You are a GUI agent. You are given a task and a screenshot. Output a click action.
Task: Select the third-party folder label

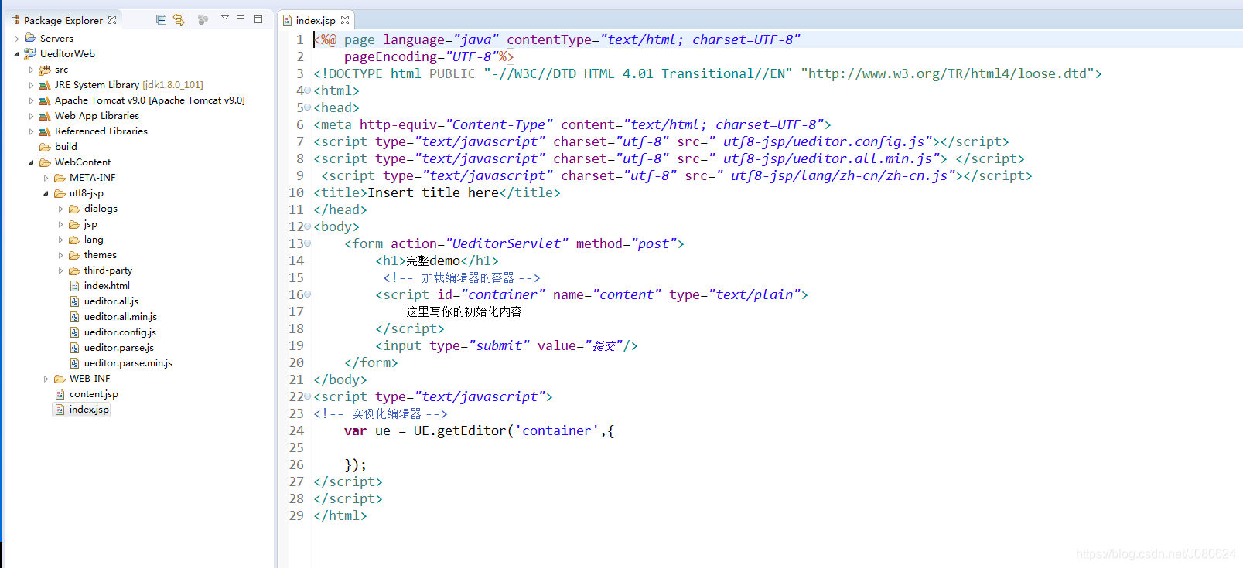[108, 270]
